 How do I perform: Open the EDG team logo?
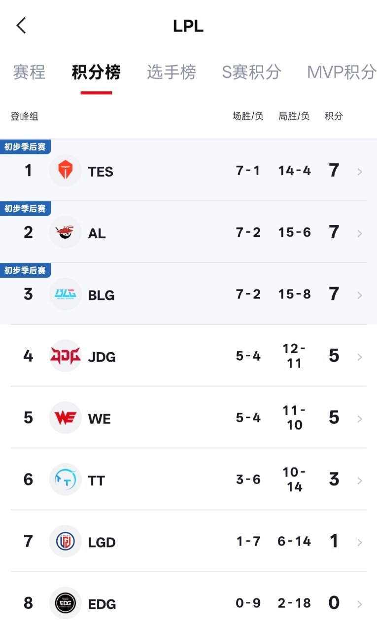pyautogui.click(x=65, y=603)
